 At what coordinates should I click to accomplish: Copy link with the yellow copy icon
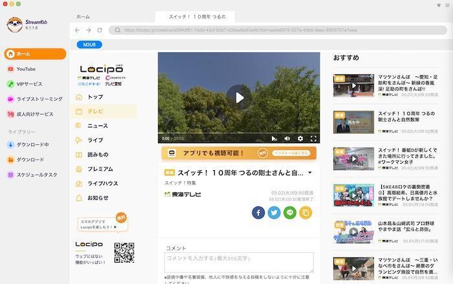tap(305, 213)
